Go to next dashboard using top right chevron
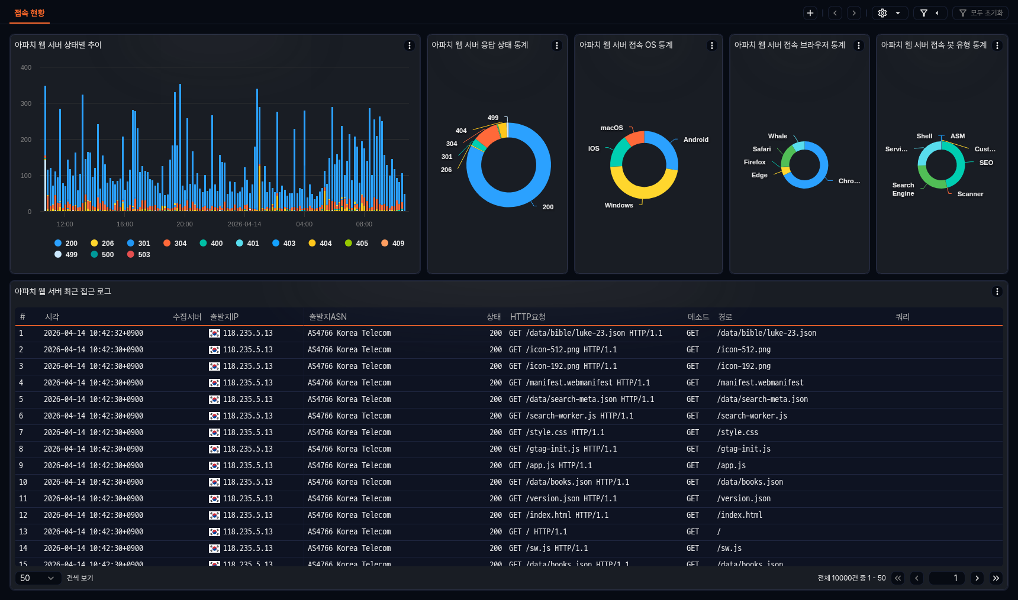This screenshot has width=1018, height=600. (853, 13)
